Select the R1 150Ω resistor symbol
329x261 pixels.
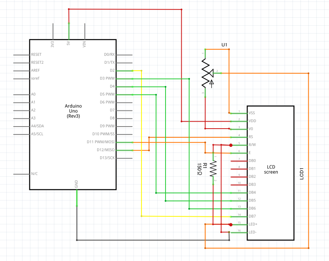(x=213, y=168)
